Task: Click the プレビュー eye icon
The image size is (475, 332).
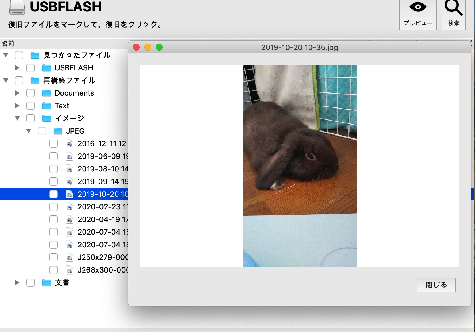Action: [418, 7]
